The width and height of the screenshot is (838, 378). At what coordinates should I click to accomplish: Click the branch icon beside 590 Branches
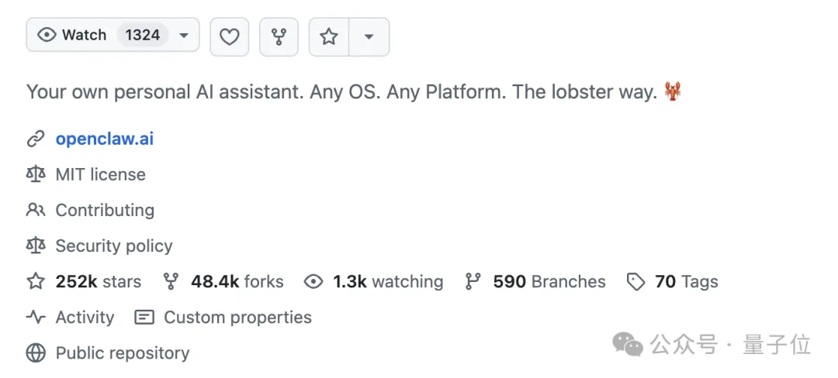click(473, 281)
